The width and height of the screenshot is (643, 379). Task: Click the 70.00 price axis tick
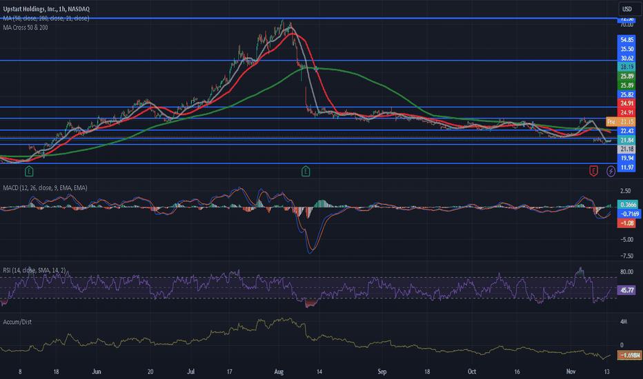coord(626,25)
